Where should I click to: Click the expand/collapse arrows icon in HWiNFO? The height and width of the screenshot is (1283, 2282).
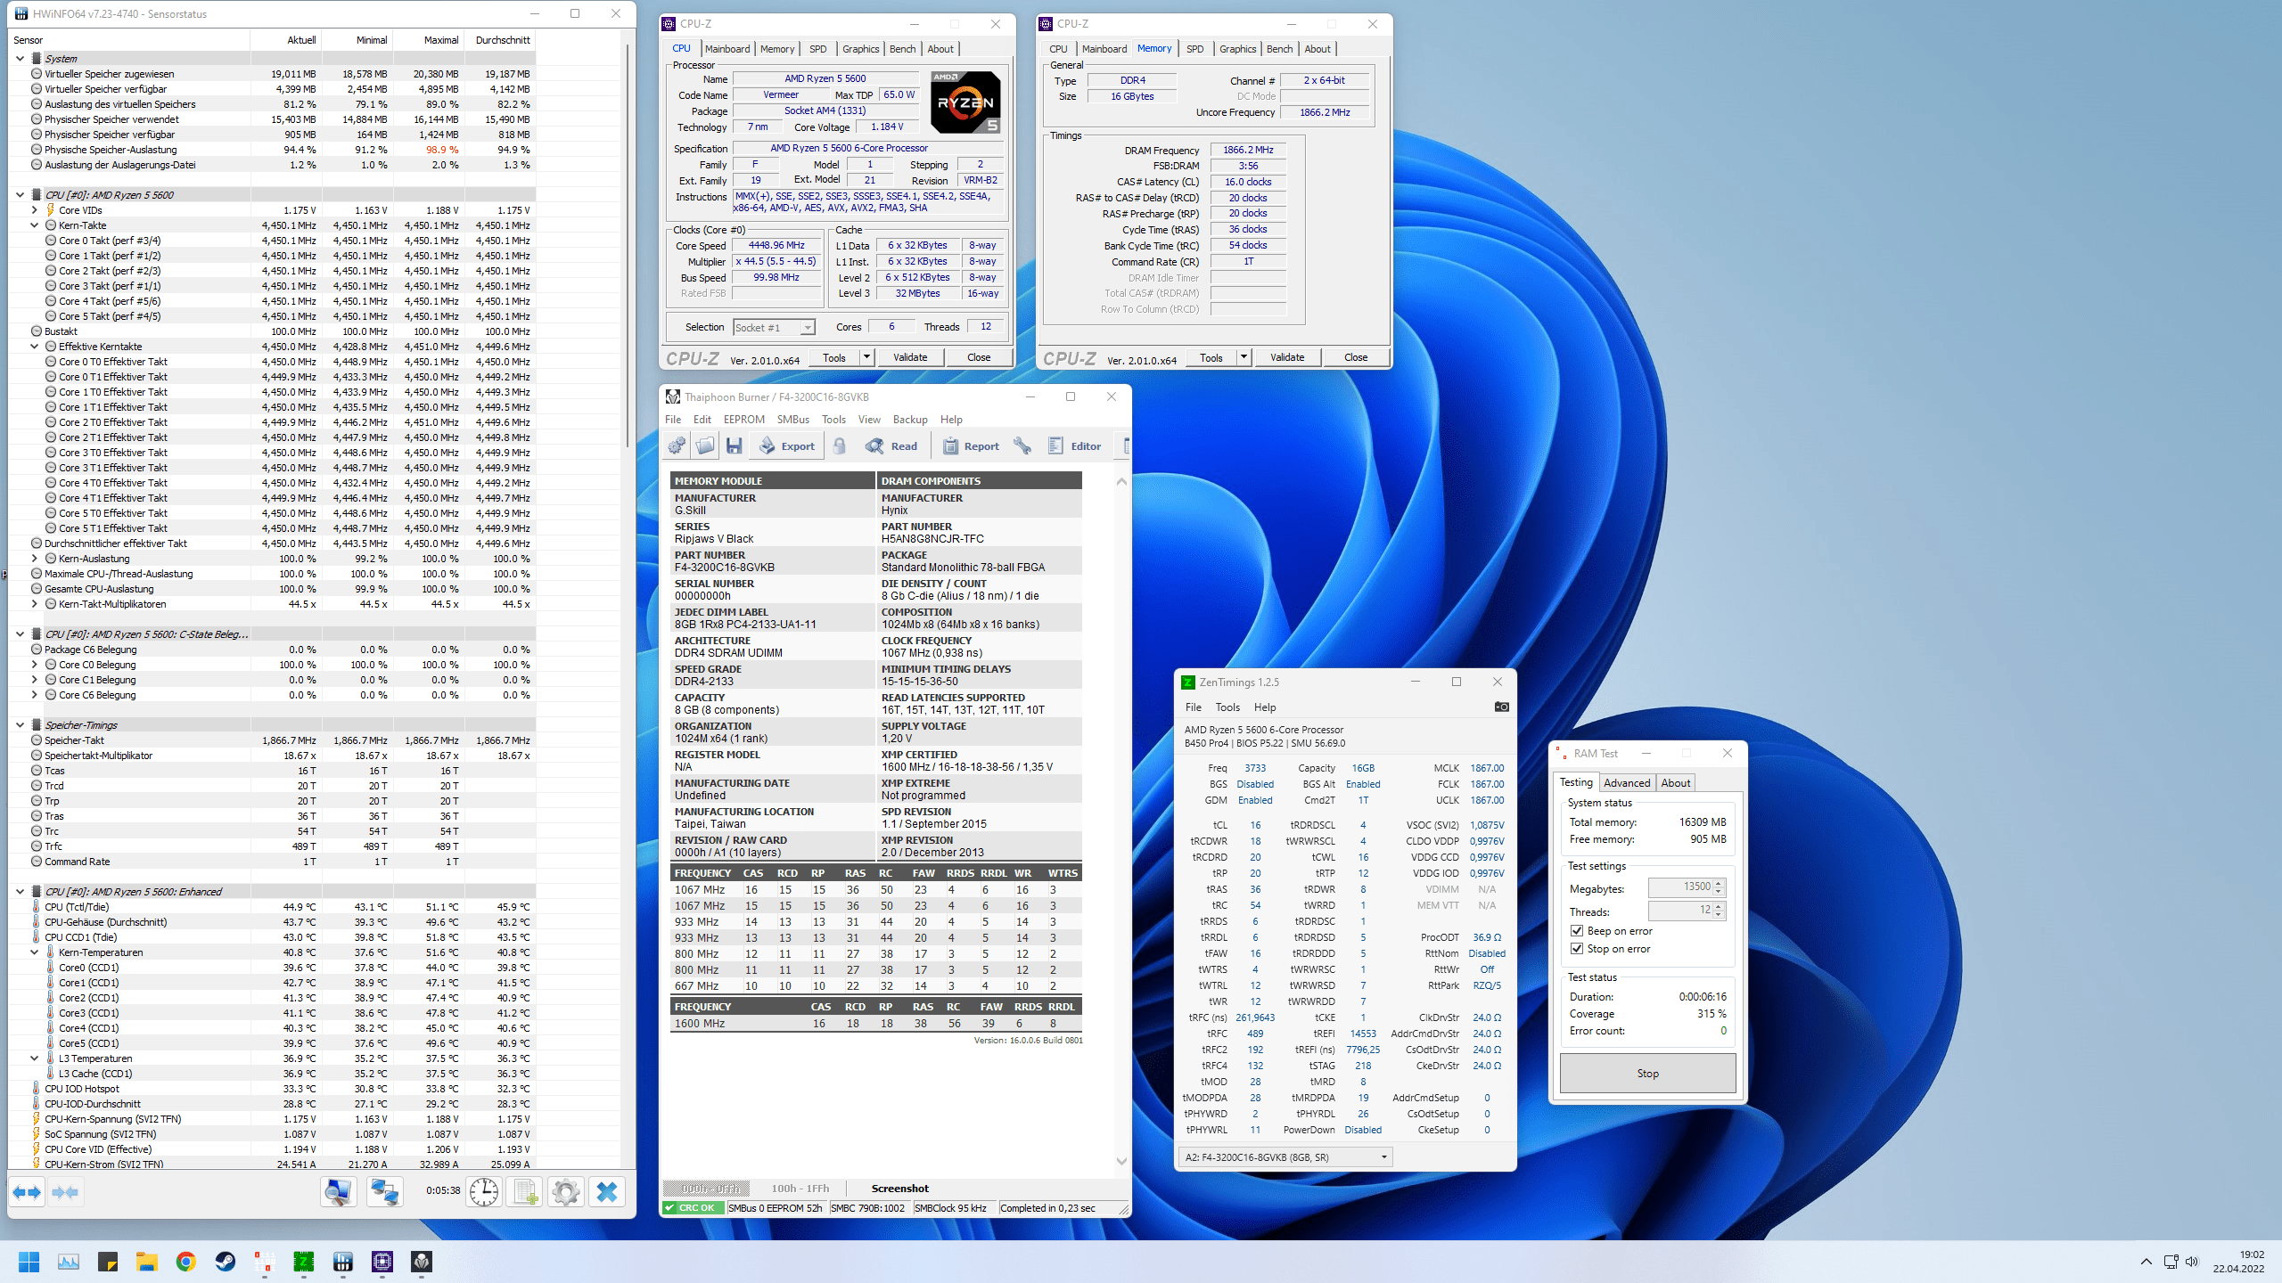(x=27, y=1192)
